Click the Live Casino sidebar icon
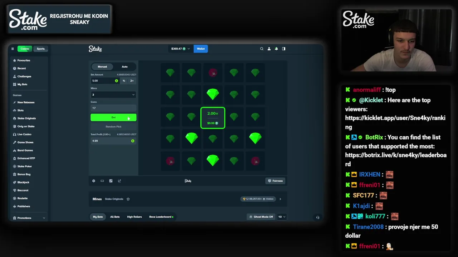 point(14,134)
